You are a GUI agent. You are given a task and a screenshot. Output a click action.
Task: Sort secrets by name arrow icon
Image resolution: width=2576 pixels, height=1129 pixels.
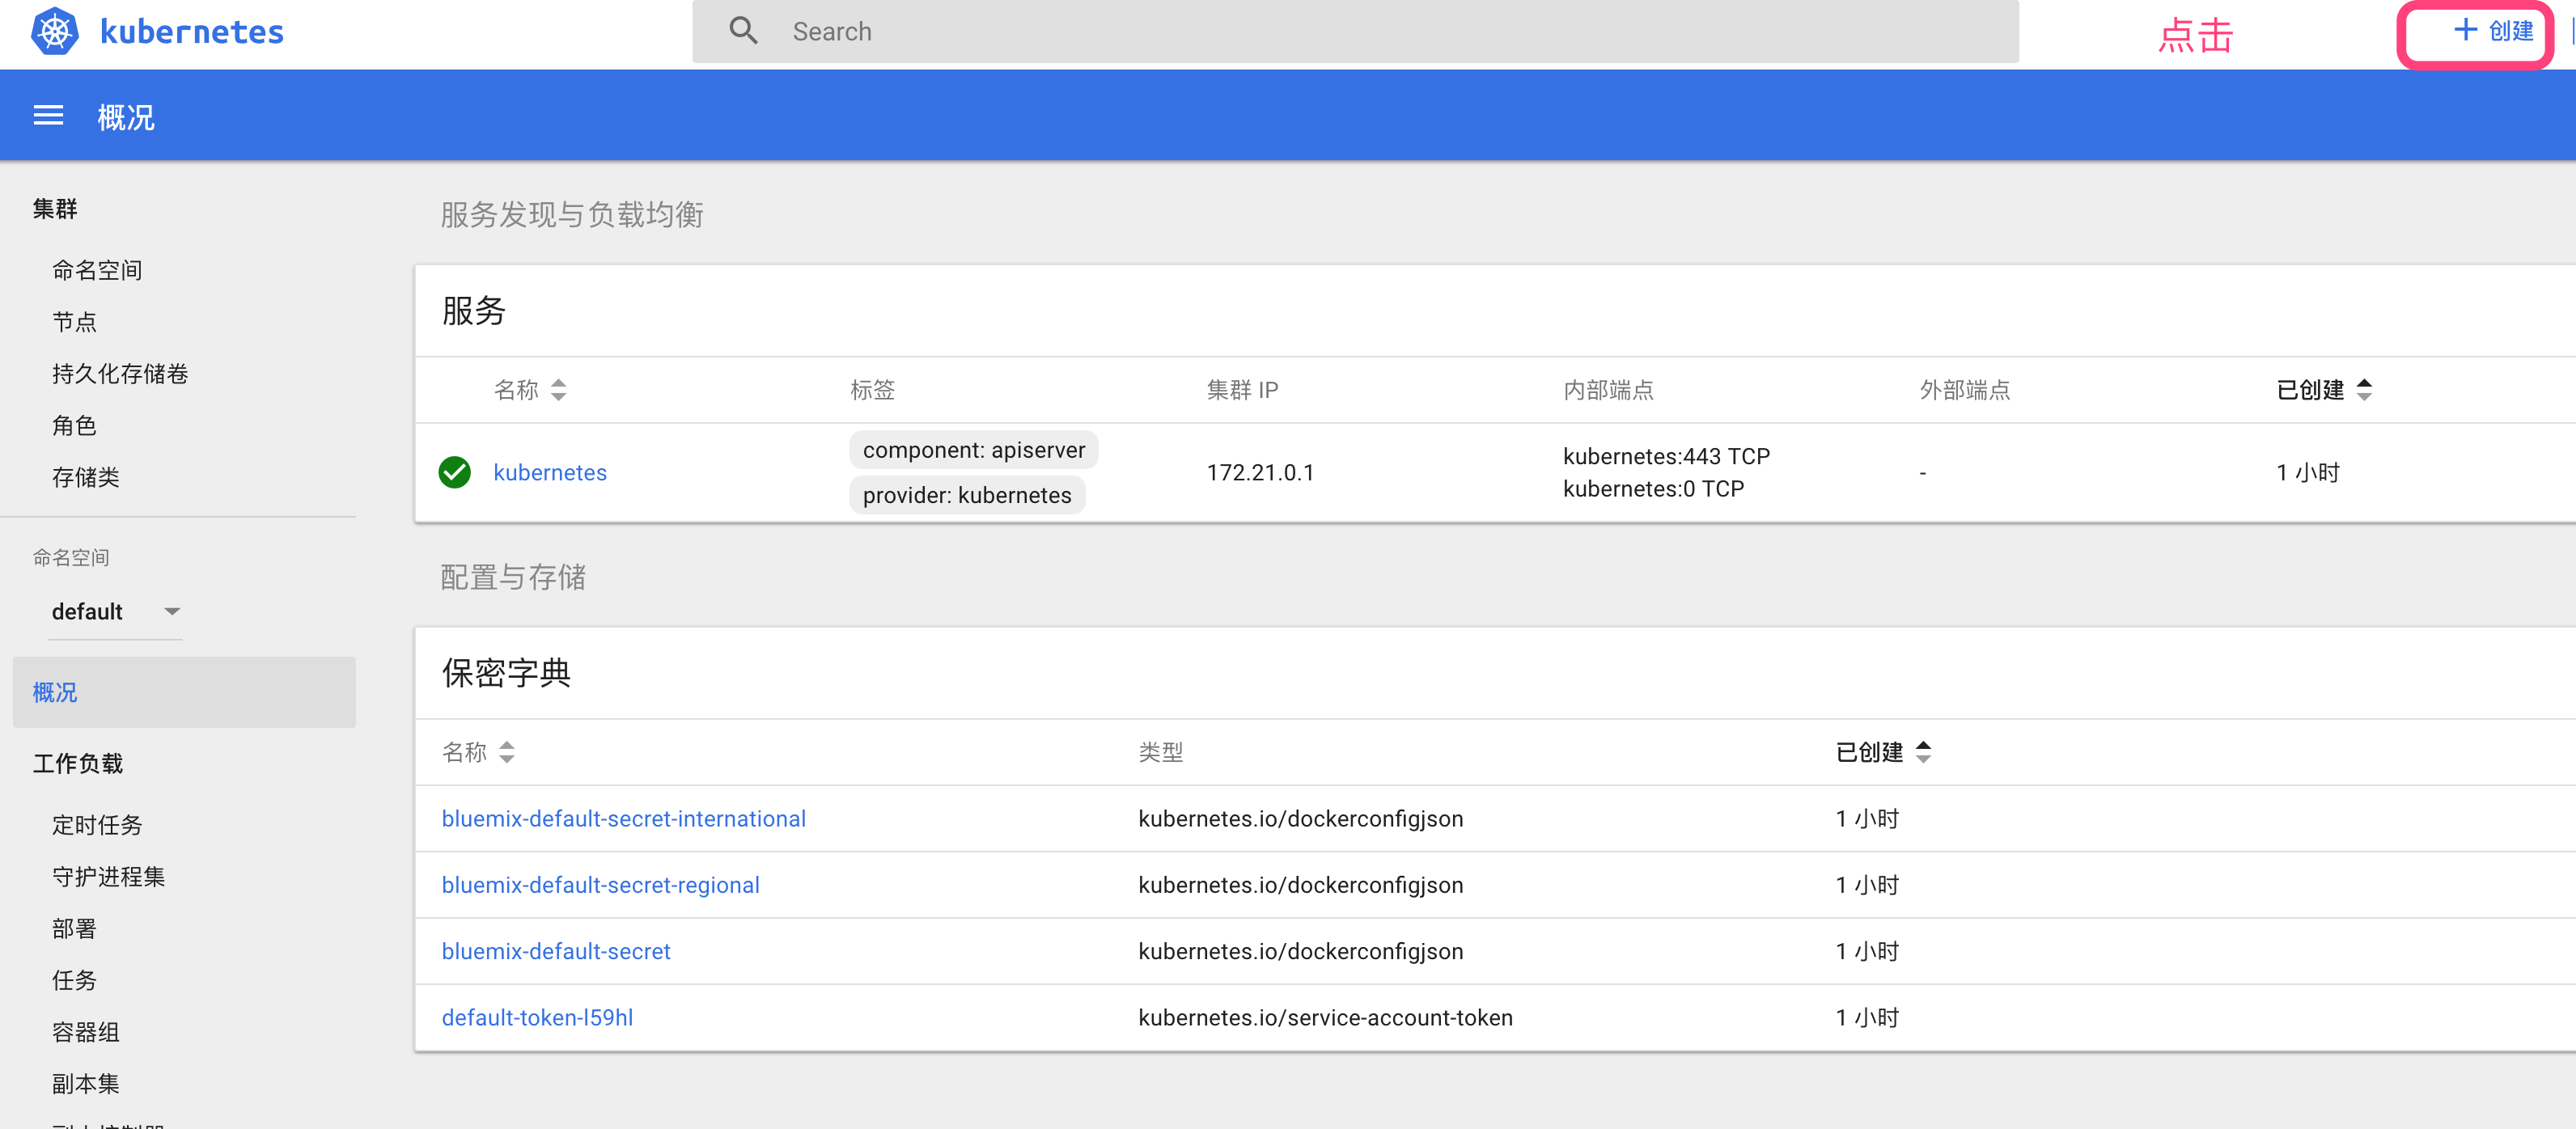click(x=507, y=752)
